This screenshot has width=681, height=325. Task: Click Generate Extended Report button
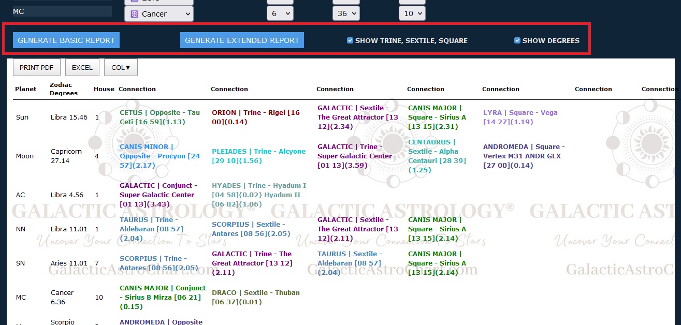242,40
